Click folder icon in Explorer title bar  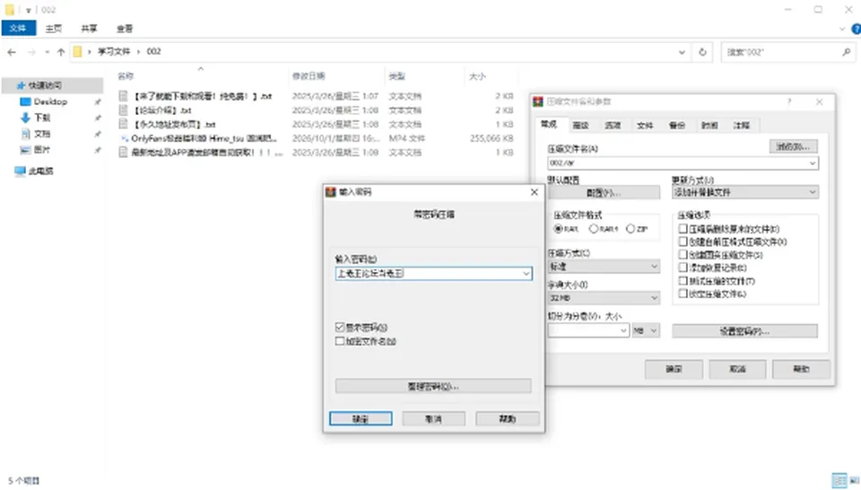[x=9, y=10]
